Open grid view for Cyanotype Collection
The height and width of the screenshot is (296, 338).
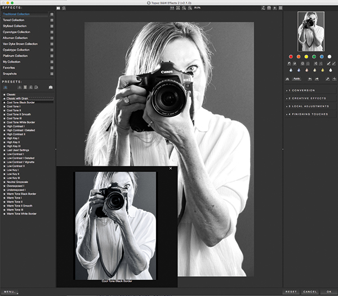click(x=52, y=32)
